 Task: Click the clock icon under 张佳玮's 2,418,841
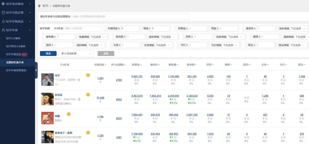coord(175,99)
